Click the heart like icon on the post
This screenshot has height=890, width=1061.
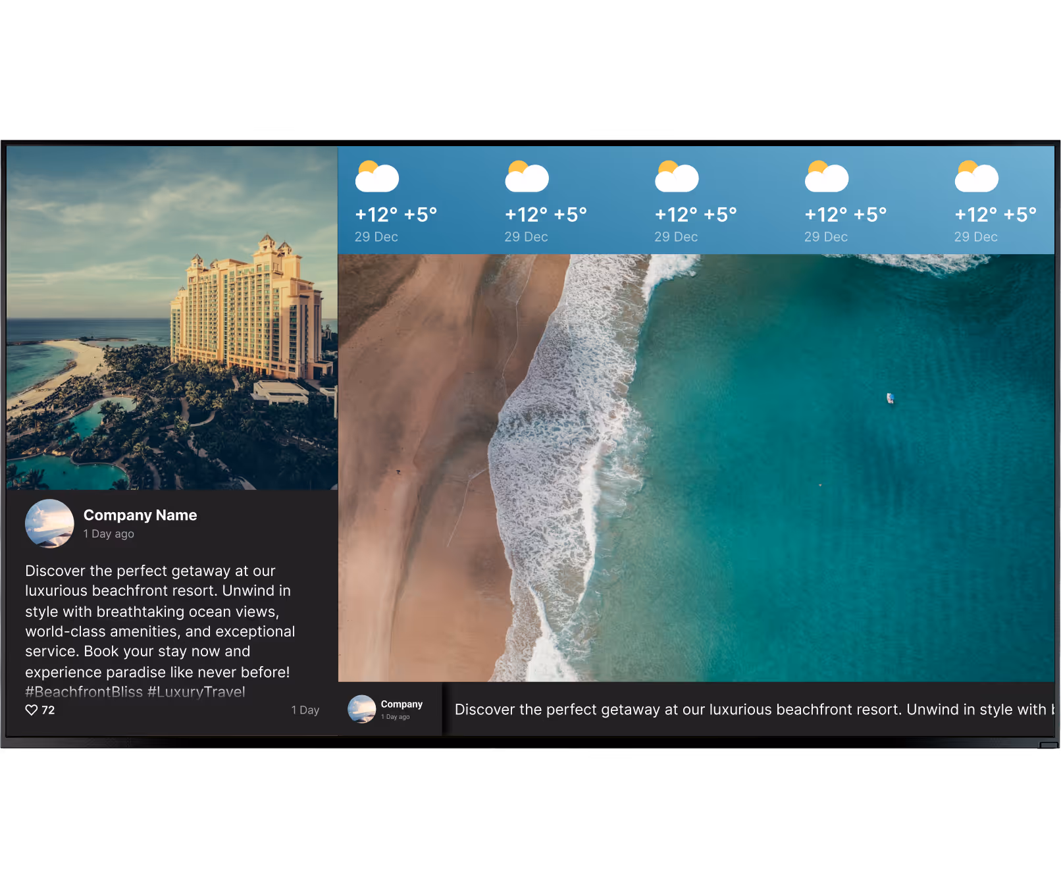(31, 710)
